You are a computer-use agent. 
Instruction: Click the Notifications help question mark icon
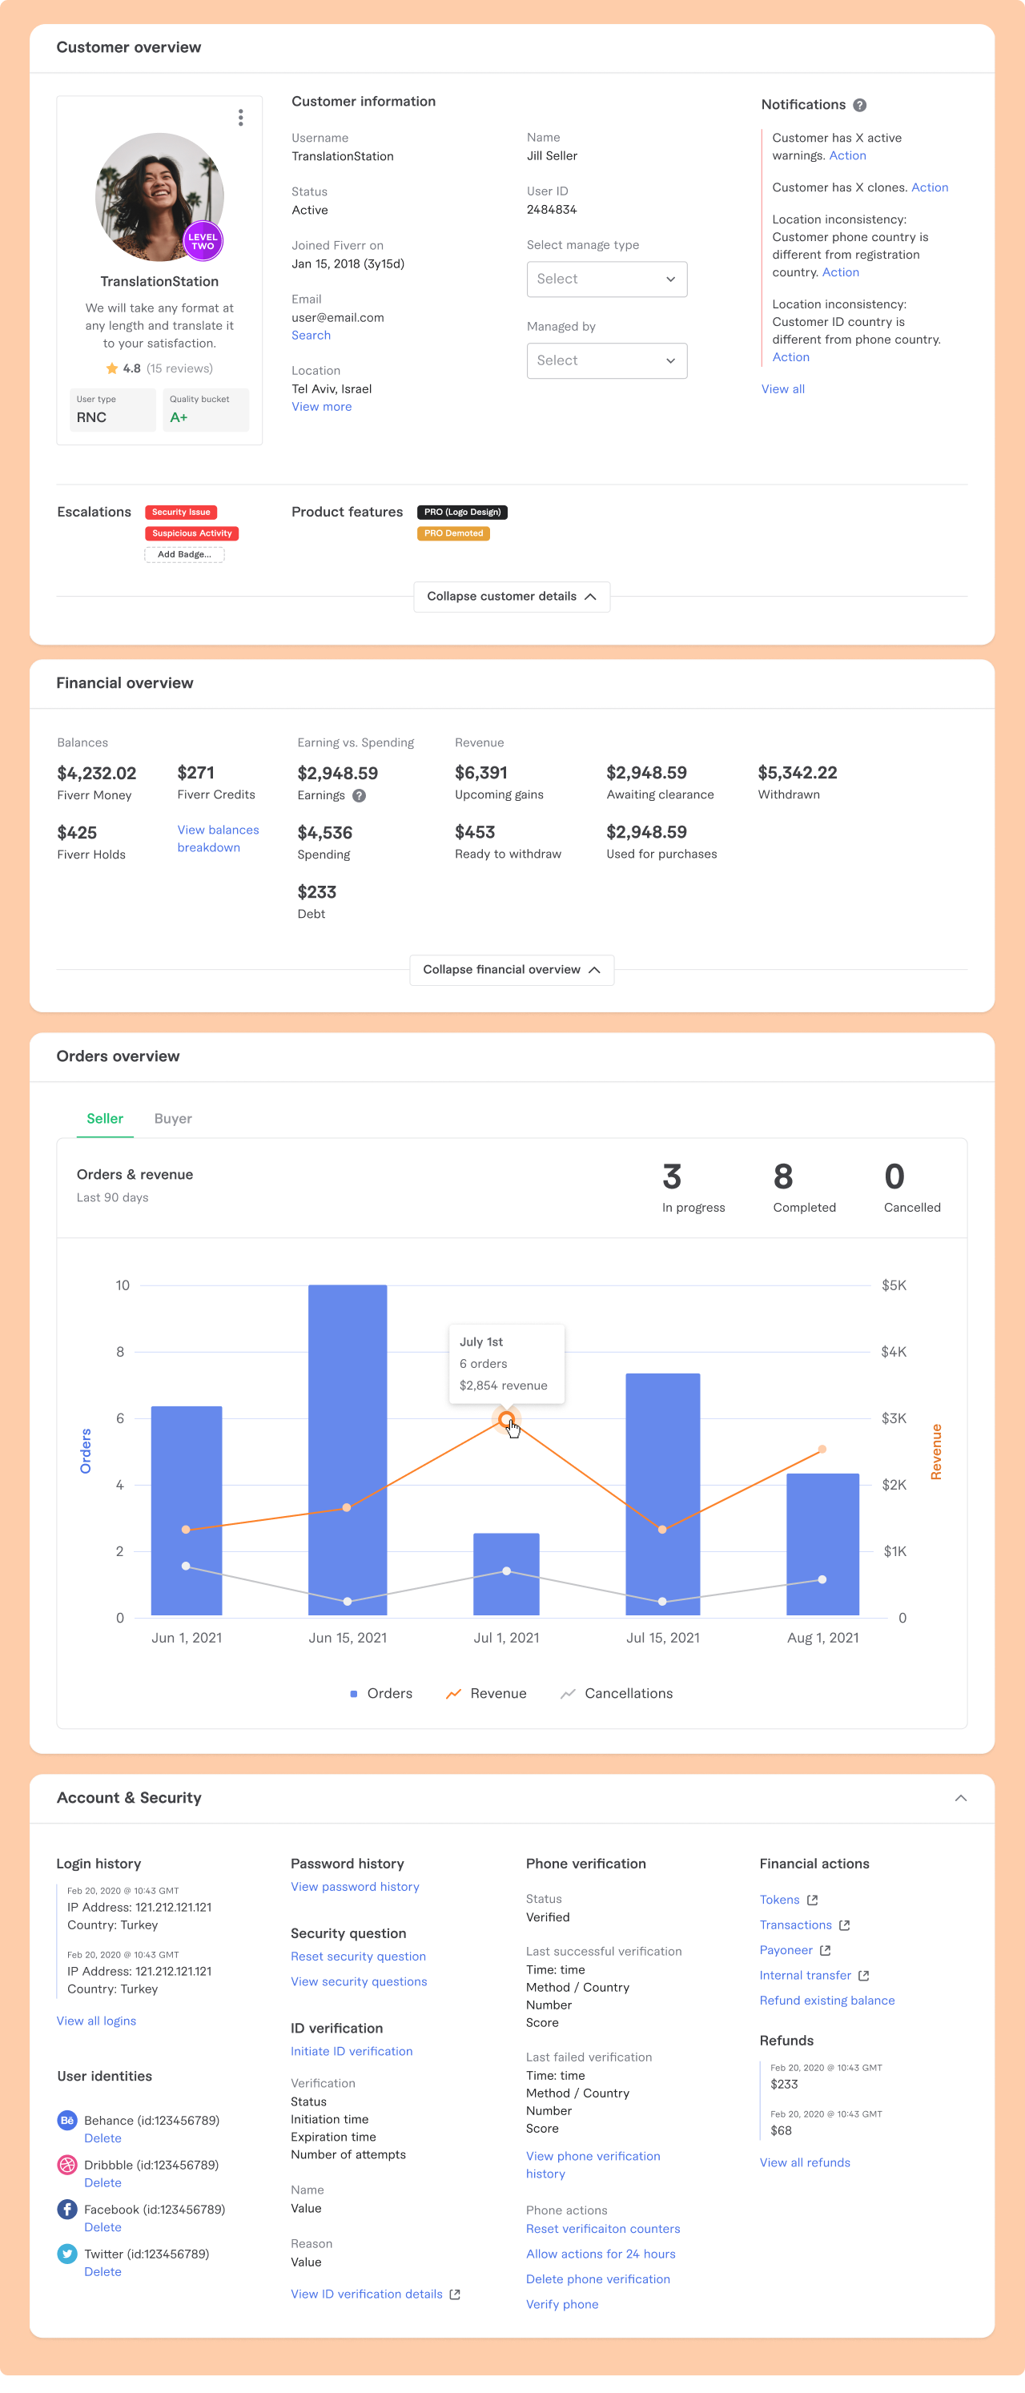click(x=860, y=105)
